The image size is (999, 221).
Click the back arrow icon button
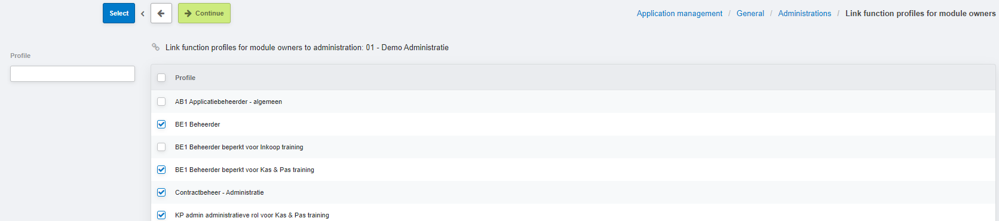coord(161,13)
